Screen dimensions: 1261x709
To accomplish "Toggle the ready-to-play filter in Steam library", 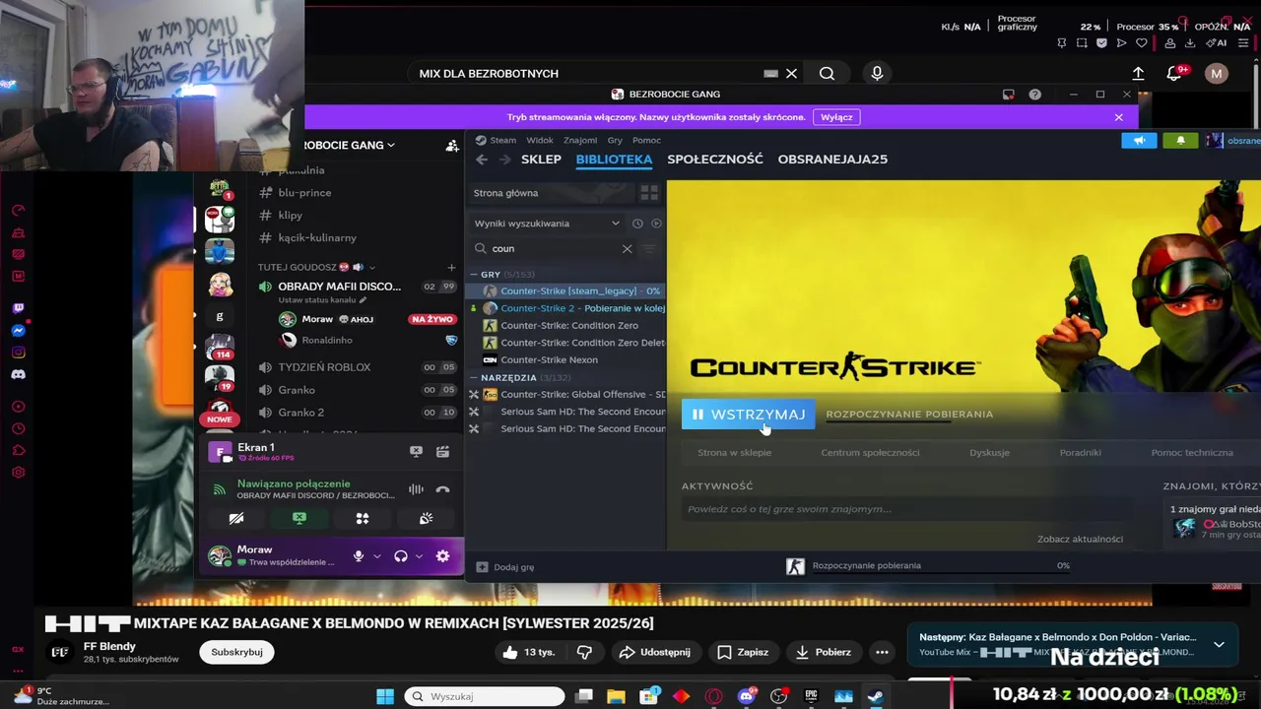I will [657, 224].
